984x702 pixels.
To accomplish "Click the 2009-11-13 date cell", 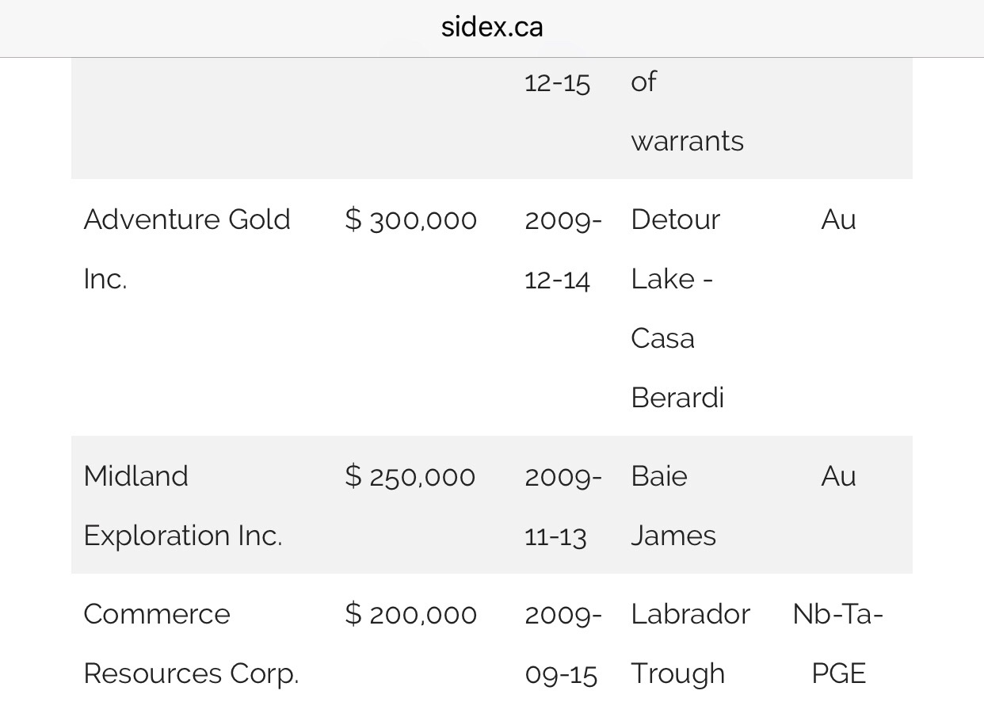I will click(x=563, y=506).
